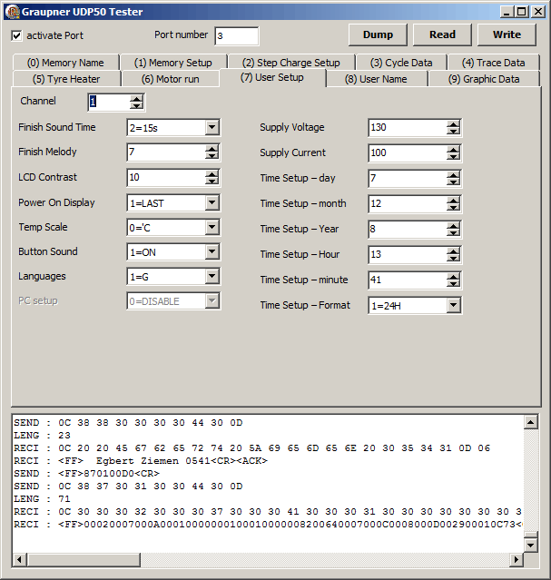
Task: Decrease Time Setup month with down arrow
Action: (x=453, y=208)
